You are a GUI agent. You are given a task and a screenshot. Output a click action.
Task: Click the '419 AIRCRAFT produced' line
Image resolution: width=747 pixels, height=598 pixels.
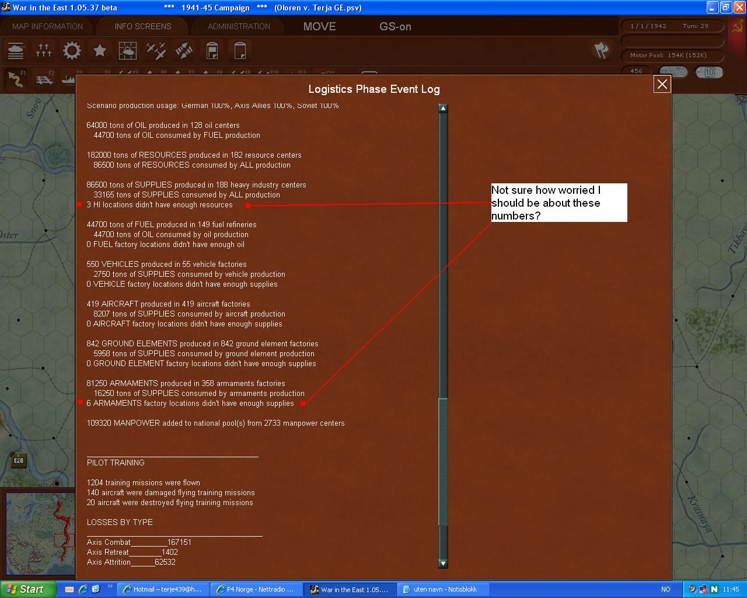tap(168, 304)
